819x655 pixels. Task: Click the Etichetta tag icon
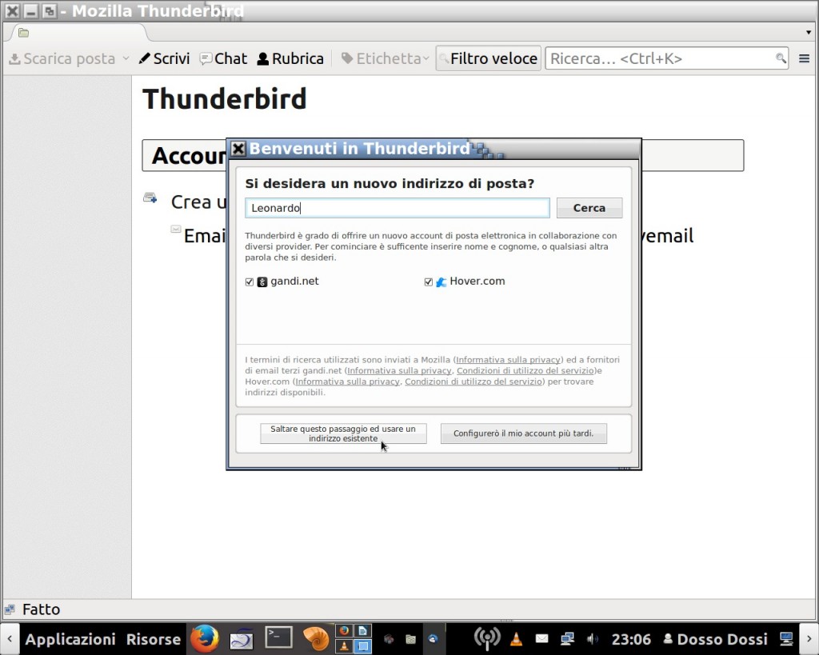click(347, 58)
